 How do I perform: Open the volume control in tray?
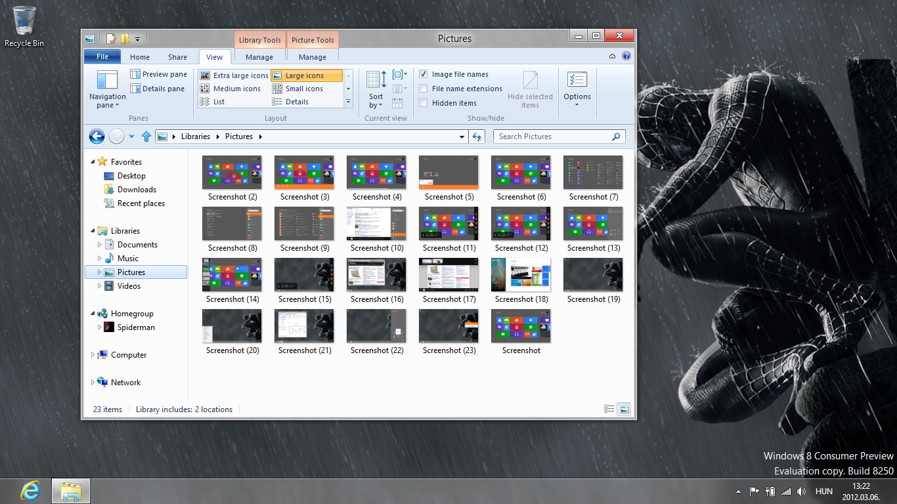tap(801, 491)
